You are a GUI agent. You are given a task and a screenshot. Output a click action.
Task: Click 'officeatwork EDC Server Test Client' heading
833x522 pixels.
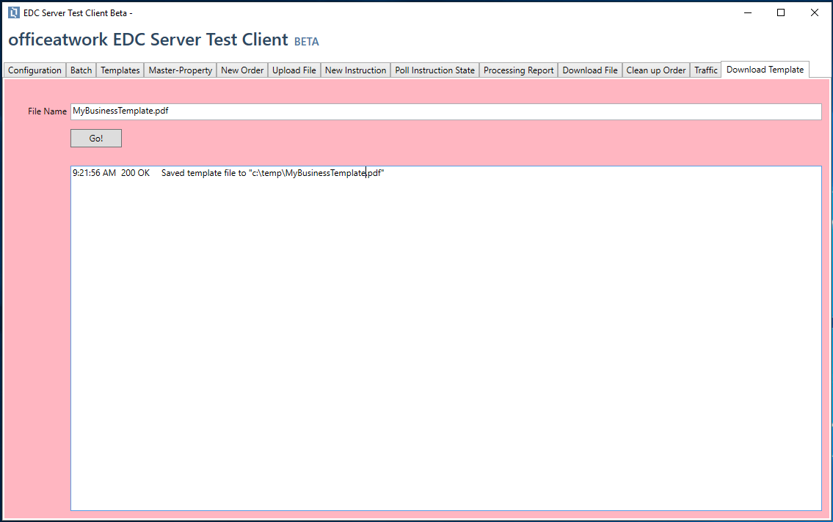[x=148, y=40]
